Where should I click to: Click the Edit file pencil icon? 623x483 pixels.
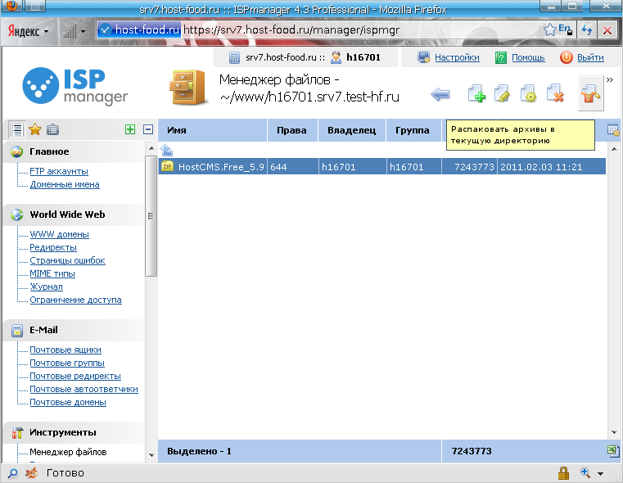tap(503, 94)
